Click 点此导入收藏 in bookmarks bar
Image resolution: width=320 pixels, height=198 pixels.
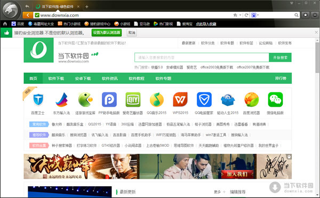pos(206,24)
